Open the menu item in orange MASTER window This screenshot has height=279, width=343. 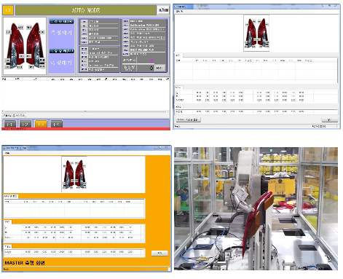coord(7,153)
